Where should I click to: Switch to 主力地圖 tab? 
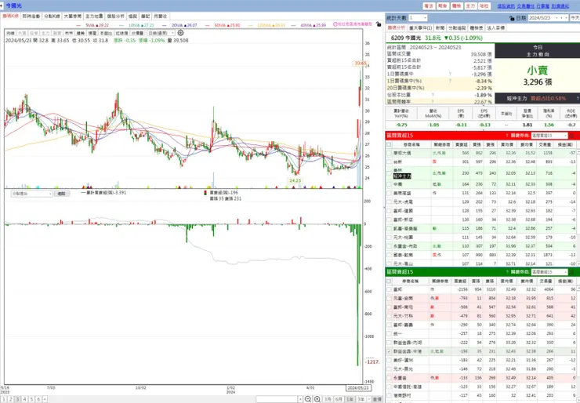(x=94, y=16)
